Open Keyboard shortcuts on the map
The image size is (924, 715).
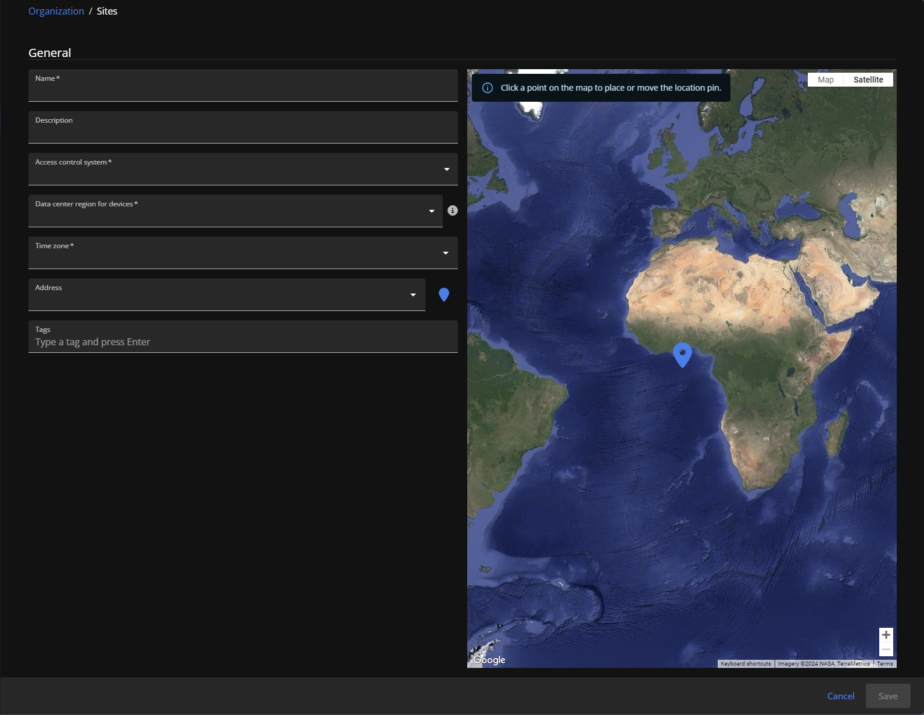point(746,664)
